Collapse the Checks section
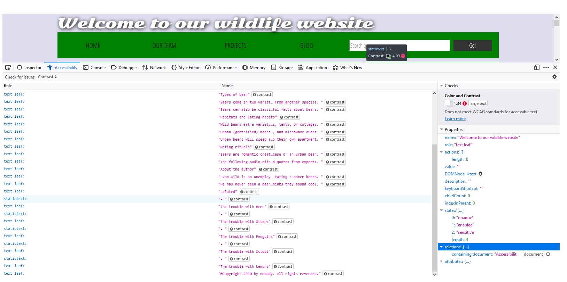Screen dimensions: 567x282 click(x=442, y=86)
